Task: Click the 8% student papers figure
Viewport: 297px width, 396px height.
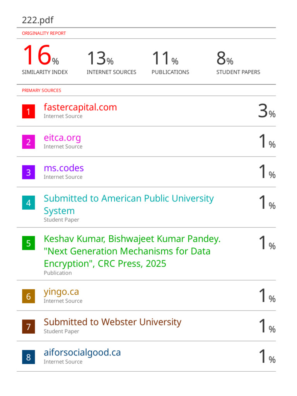Action: pyautogui.click(x=225, y=58)
